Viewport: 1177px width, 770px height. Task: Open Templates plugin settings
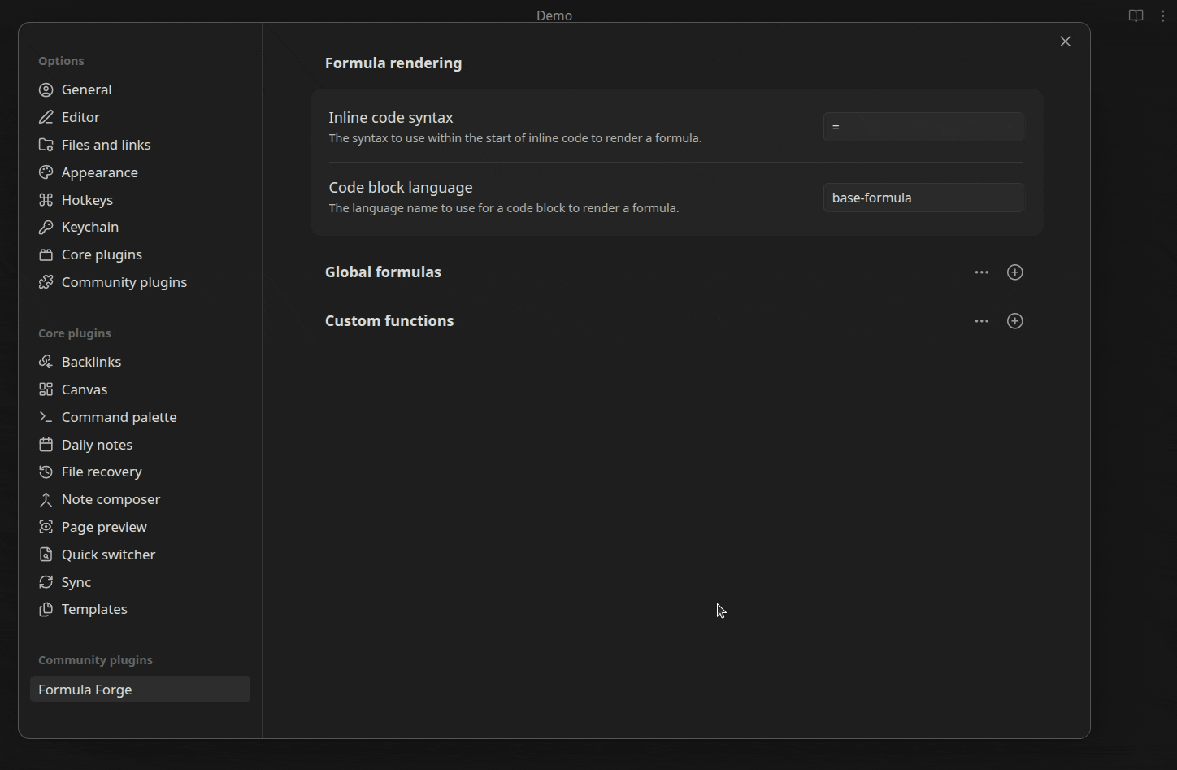pyautogui.click(x=140, y=609)
